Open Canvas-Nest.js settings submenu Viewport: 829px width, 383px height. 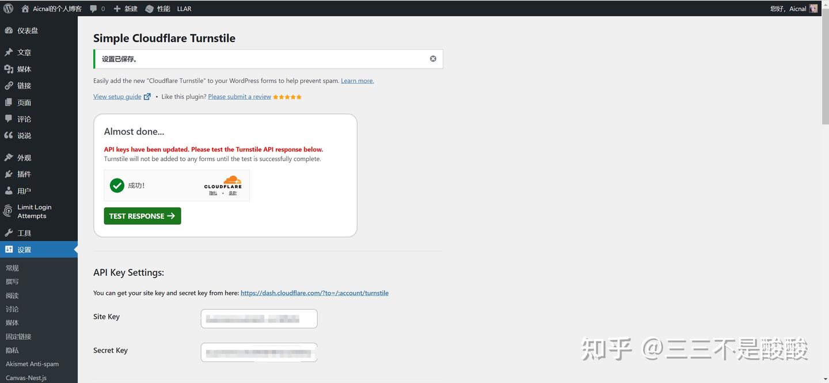tap(26, 378)
